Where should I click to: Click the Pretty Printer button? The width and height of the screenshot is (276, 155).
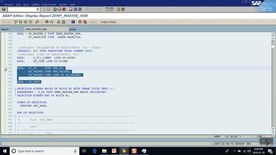tap(109, 22)
